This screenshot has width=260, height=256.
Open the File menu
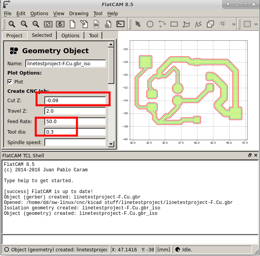click(x=8, y=14)
